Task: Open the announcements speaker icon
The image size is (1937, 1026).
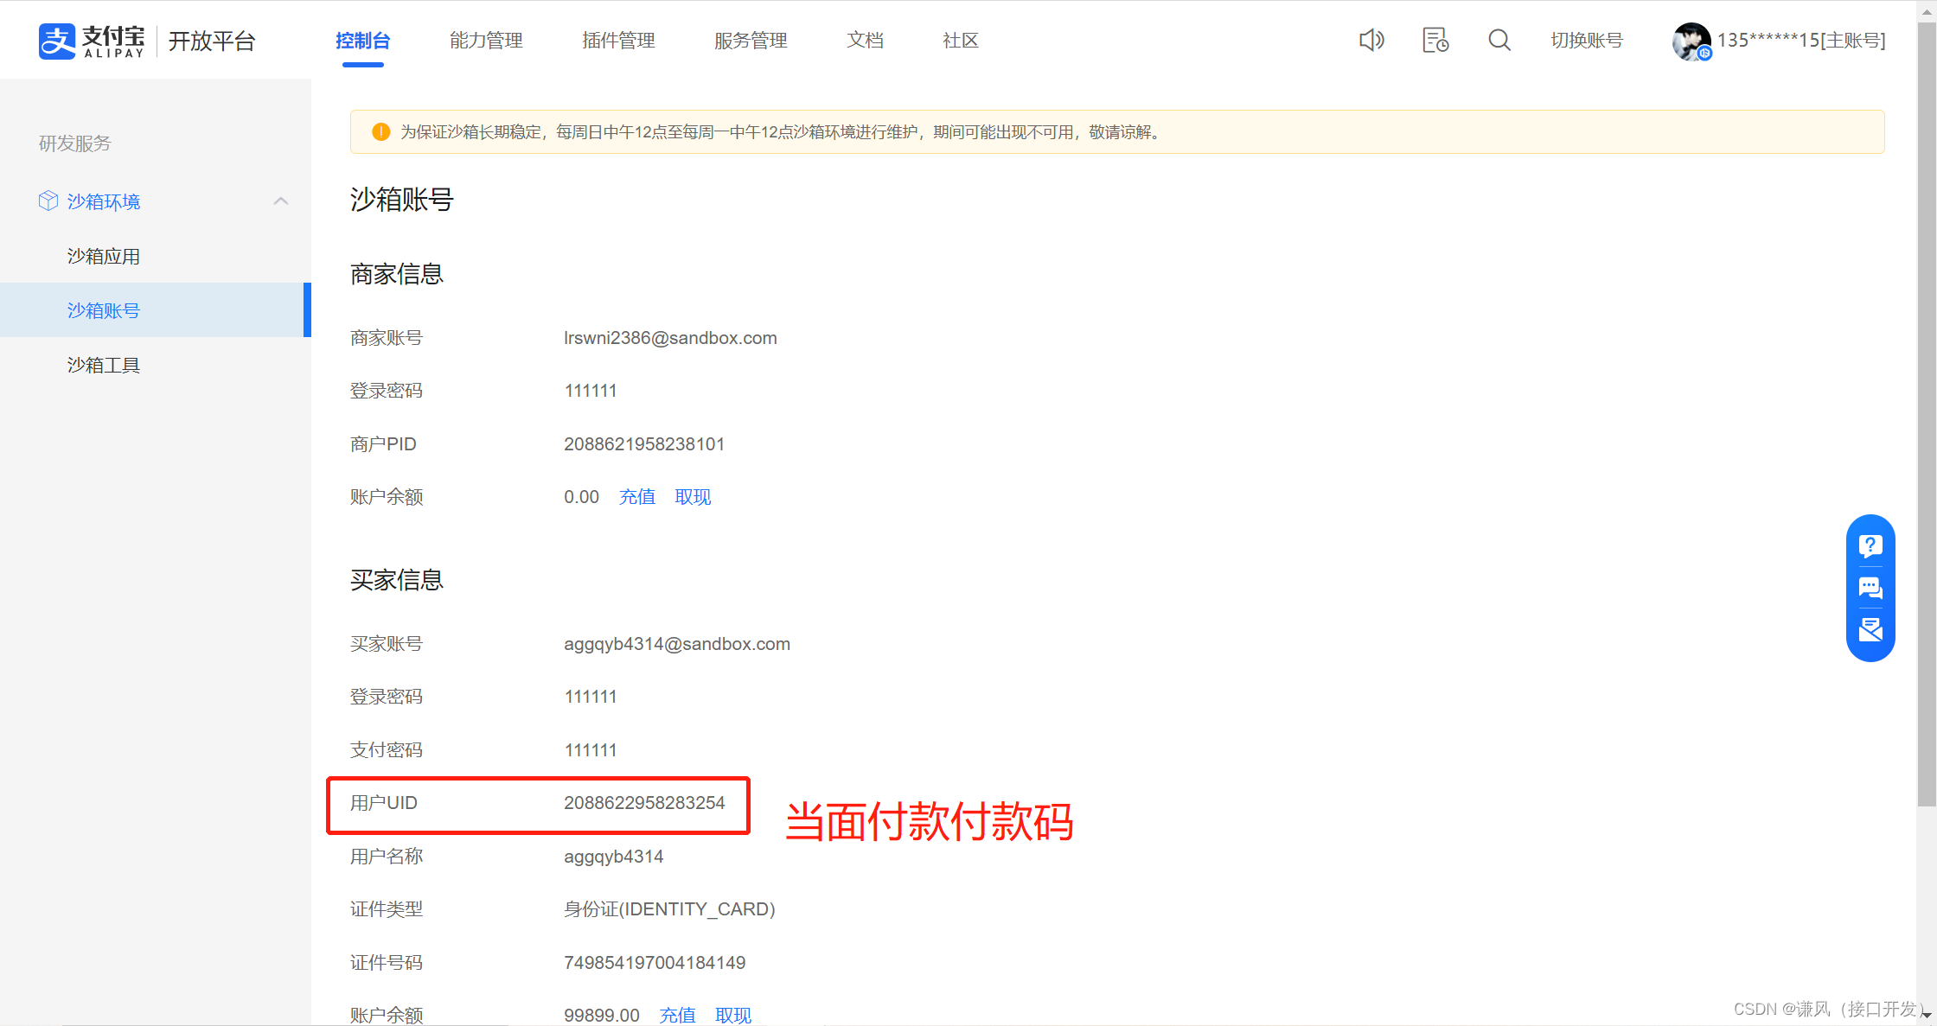Action: [x=1371, y=40]
